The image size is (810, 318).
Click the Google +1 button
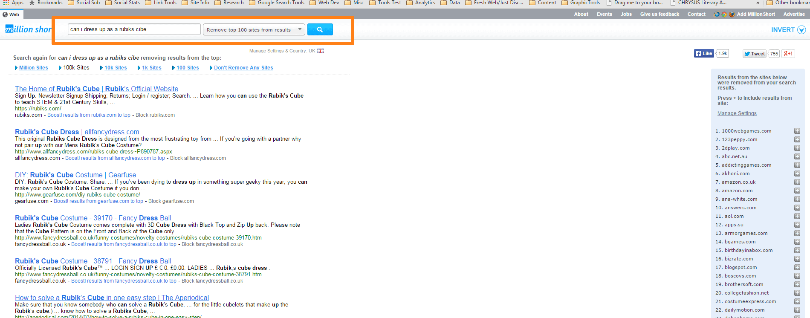pos(788,54)
